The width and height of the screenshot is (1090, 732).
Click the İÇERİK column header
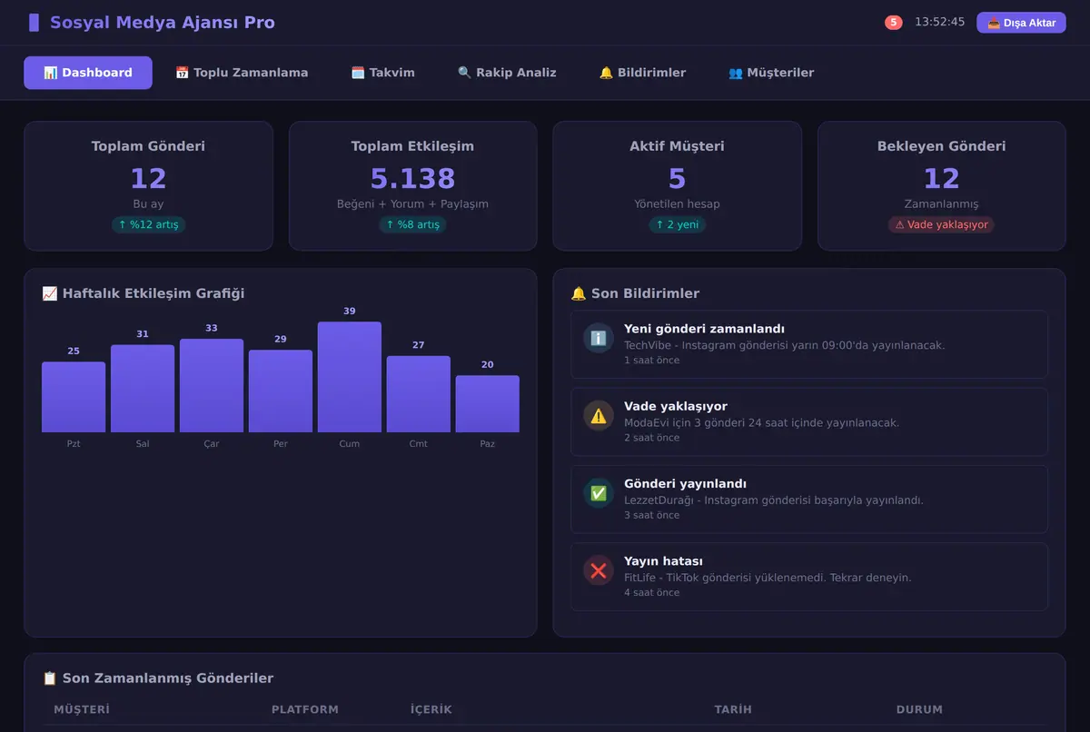431,709
